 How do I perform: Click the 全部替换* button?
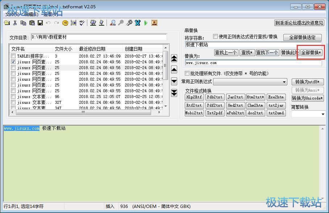pyautogui.click(x=312, y=52)
